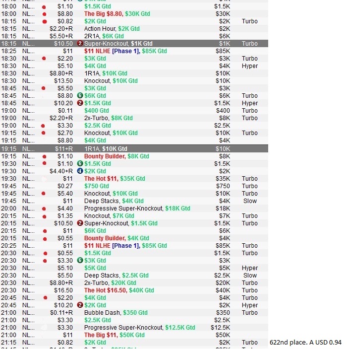This screenshot has height=349, width=347.
Task: Click the 20:25 $11 NLHE [Phase 1] name
Action: 125,246
